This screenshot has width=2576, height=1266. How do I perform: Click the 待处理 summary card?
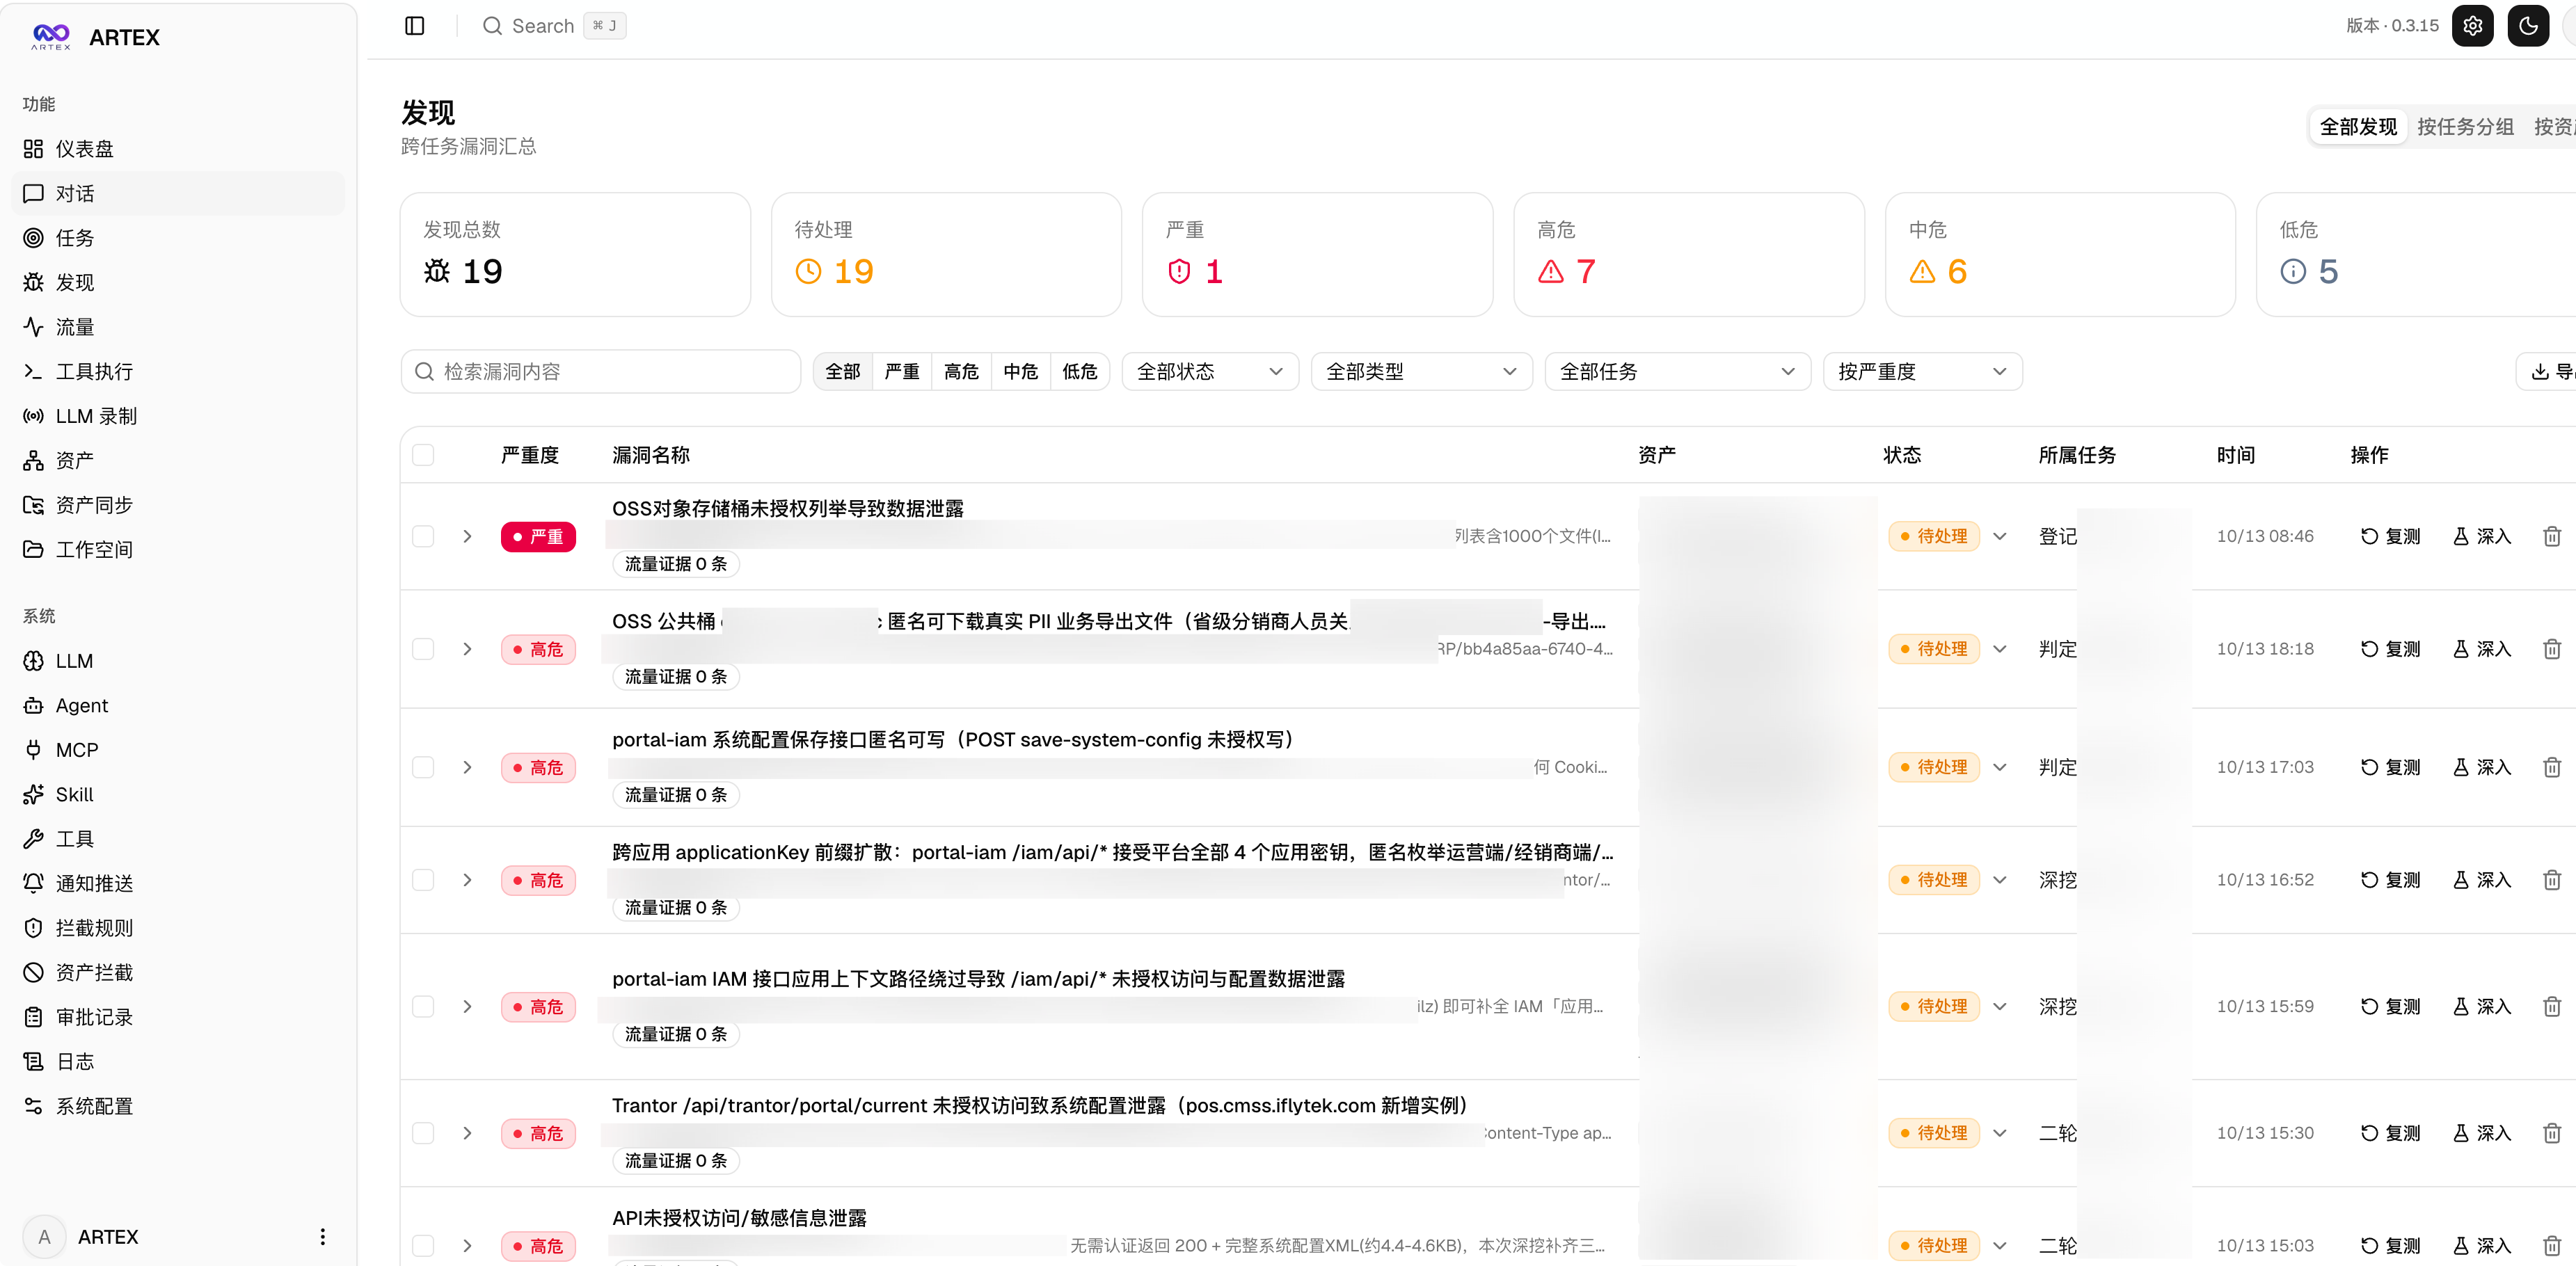(946, 255)
